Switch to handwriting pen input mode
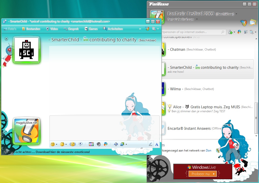The image size is (259, 183). (150, 144)
